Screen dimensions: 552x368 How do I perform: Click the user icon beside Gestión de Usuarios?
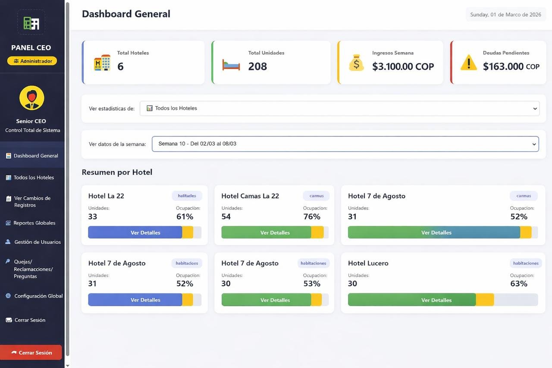point(8,242)
